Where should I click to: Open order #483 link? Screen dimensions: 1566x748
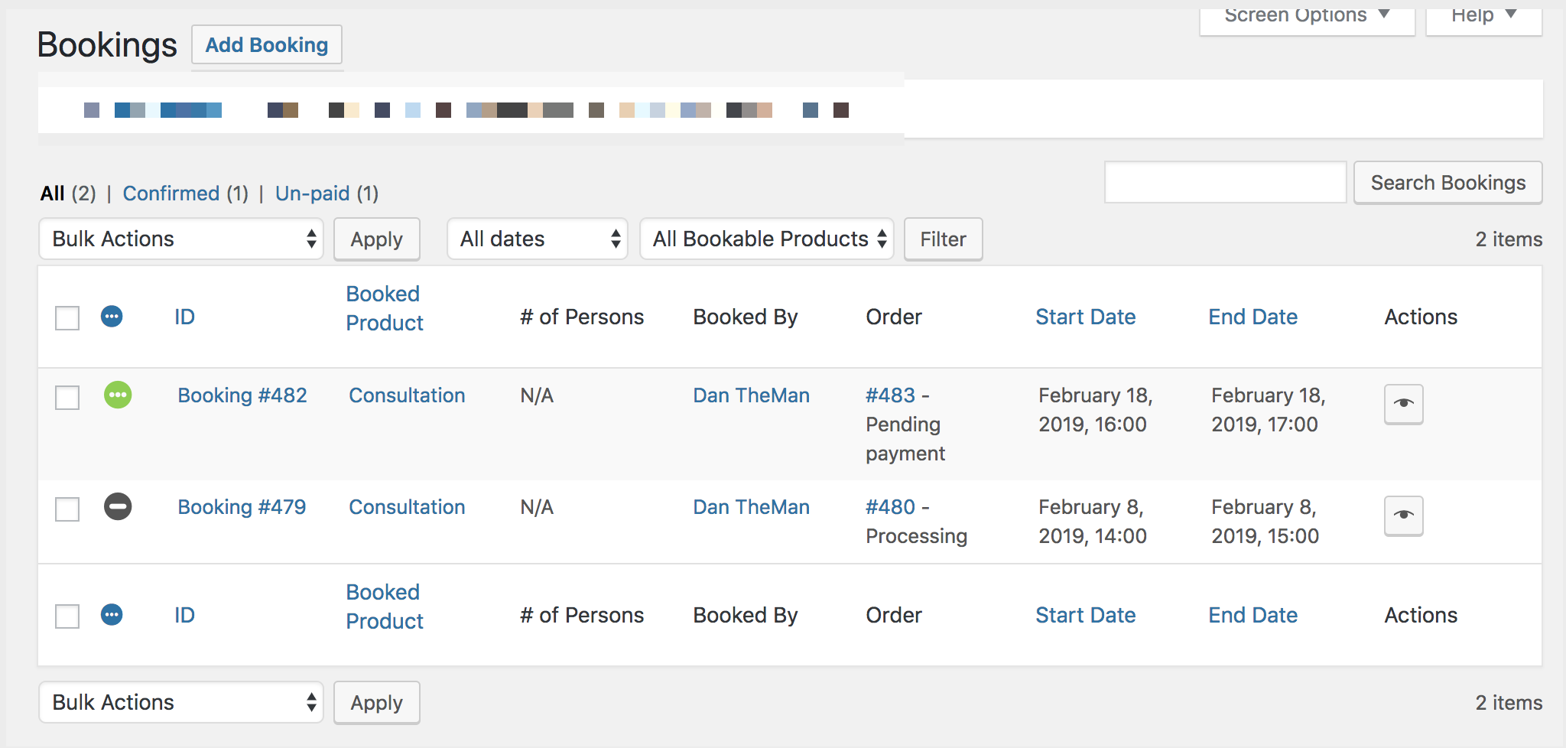point(890,395)
